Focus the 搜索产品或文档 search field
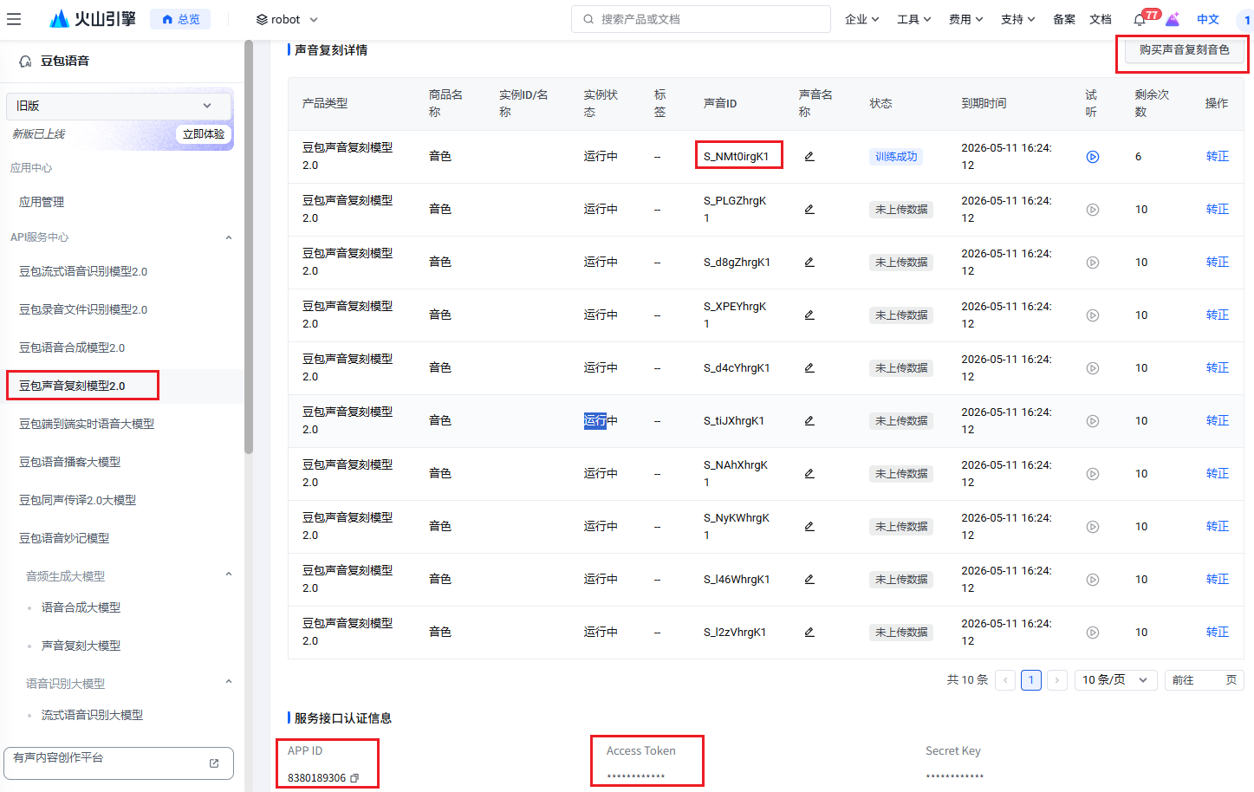Image resolution: width=1254 pixels, height=792 pixels. [x=701, y=19]
